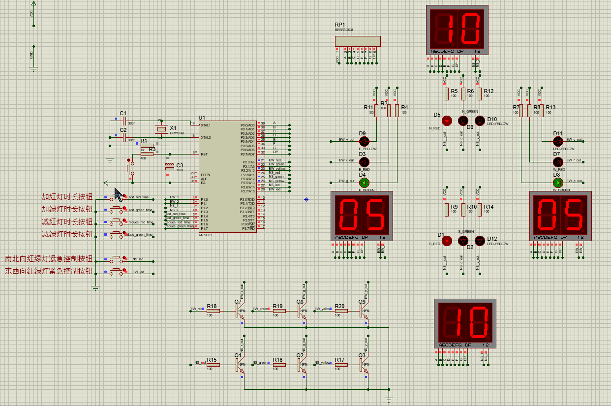This screenshot has height=406, width=611.
Task: Click the RST pin label on U1
Action: click(x=204, y=154)
